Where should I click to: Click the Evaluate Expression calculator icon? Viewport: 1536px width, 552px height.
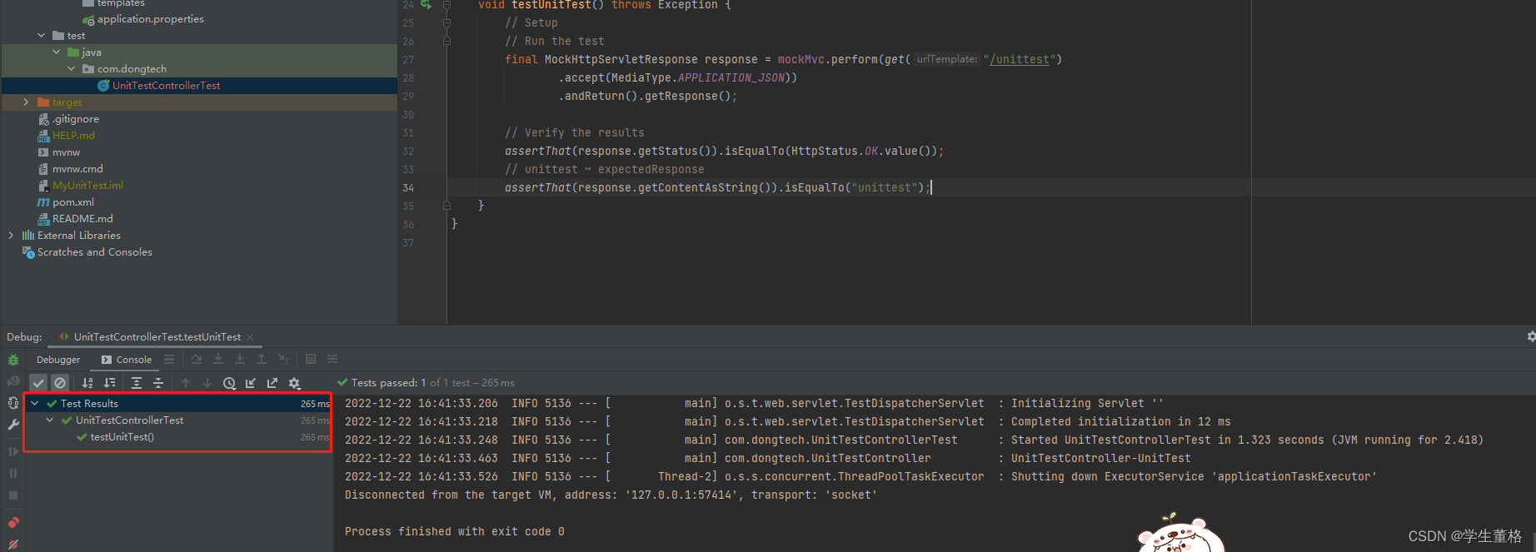pyautogui.click(x=311, y=360)
